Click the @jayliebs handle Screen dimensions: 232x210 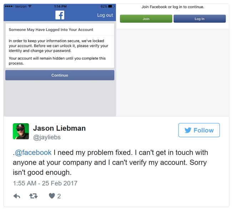47,137
